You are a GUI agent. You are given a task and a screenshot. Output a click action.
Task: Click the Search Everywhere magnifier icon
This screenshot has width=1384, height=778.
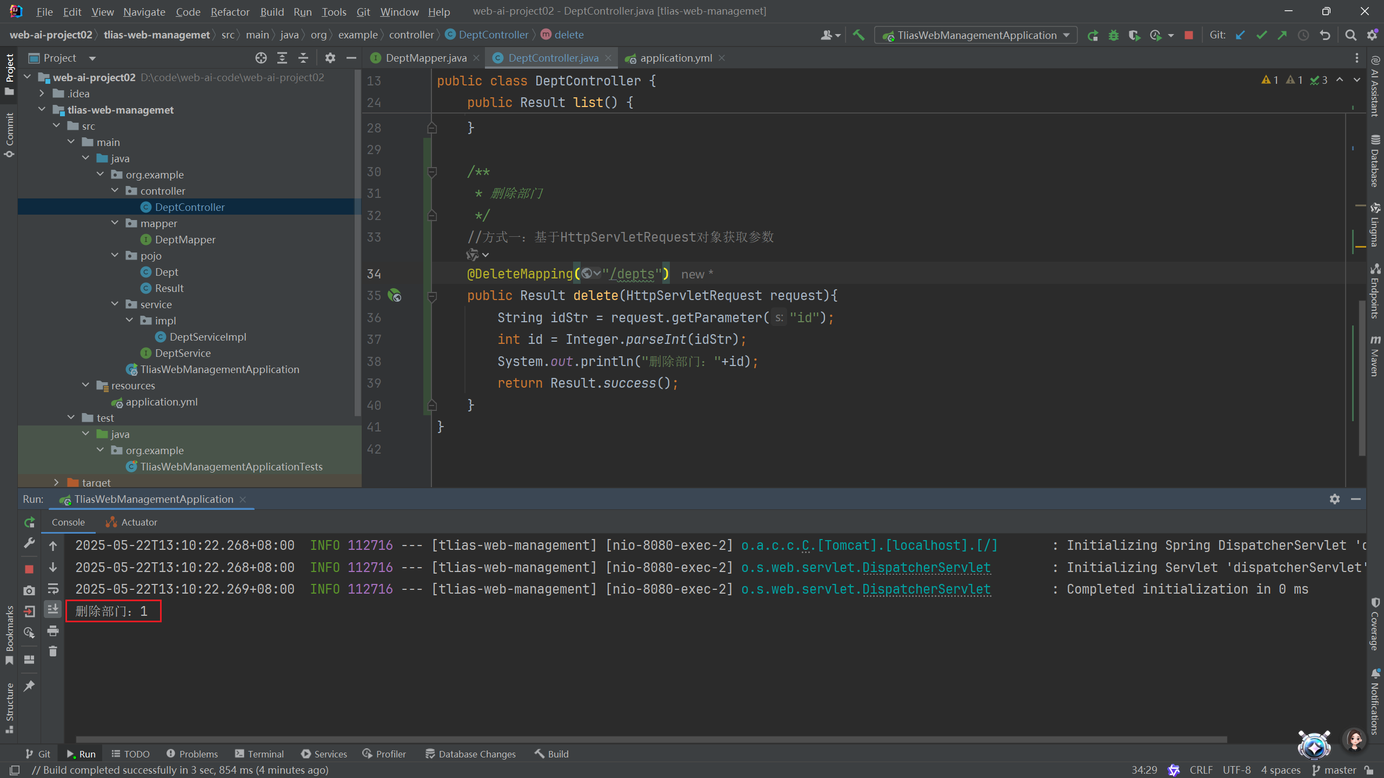1350,35
